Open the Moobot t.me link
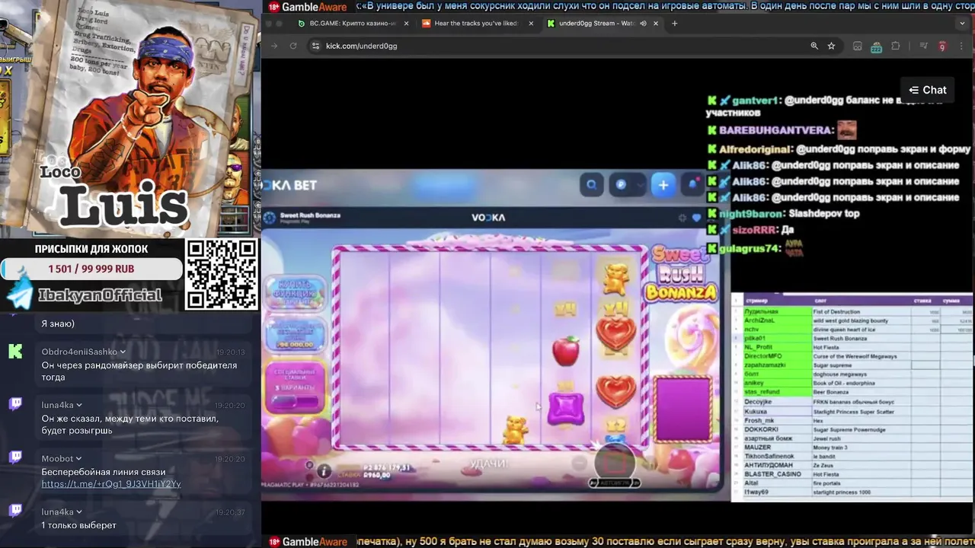 click(111, 484)
